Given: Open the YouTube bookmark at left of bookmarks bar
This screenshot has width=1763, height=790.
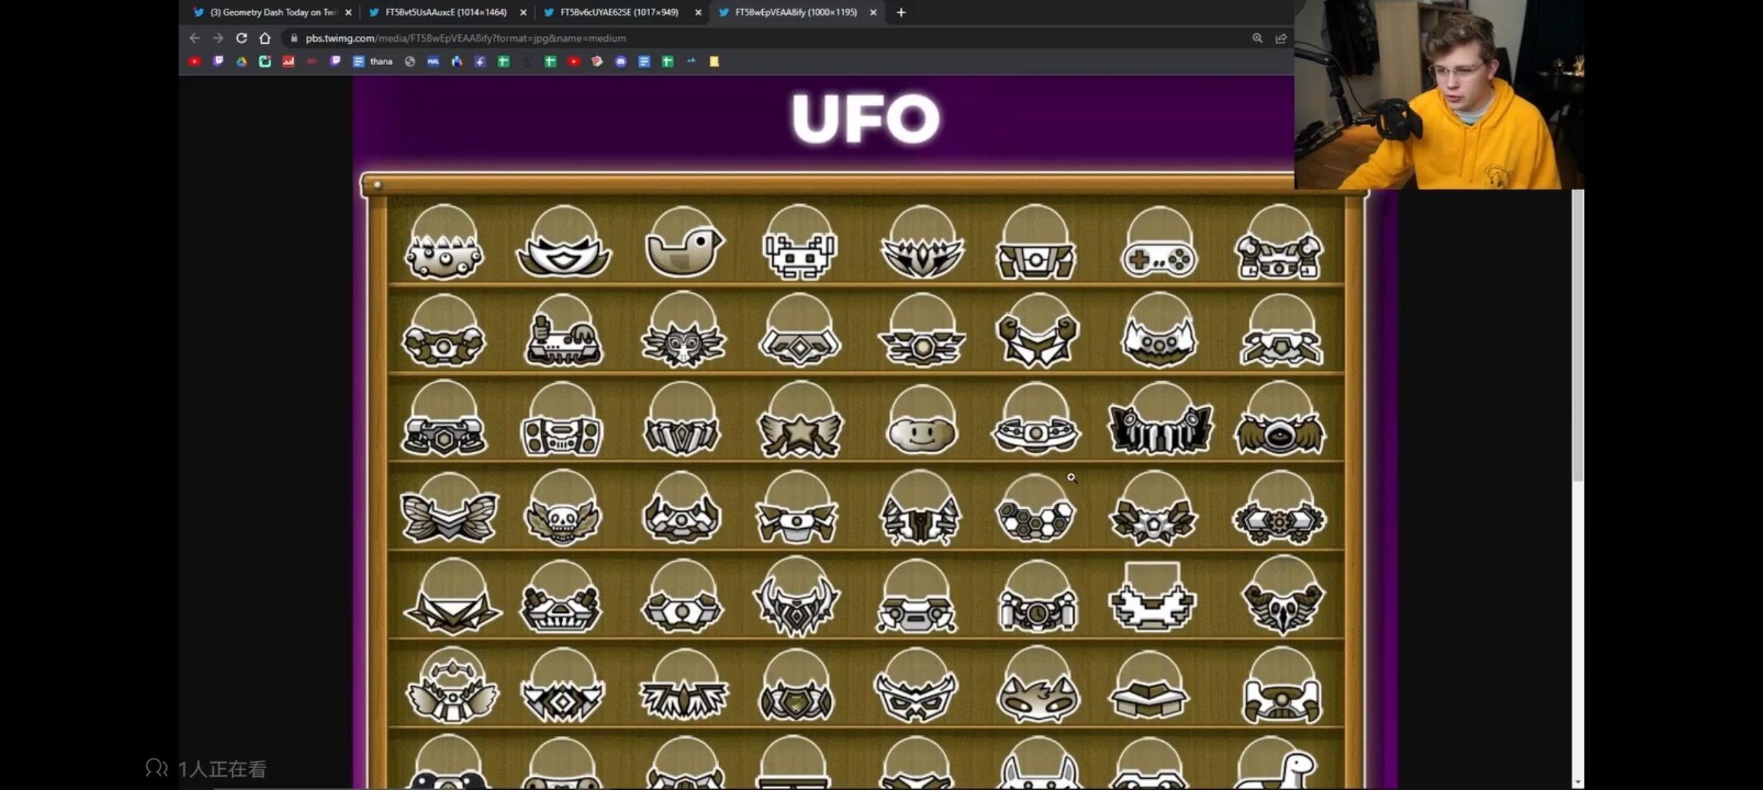Looking at the screenshot, I should pos(195,61).
